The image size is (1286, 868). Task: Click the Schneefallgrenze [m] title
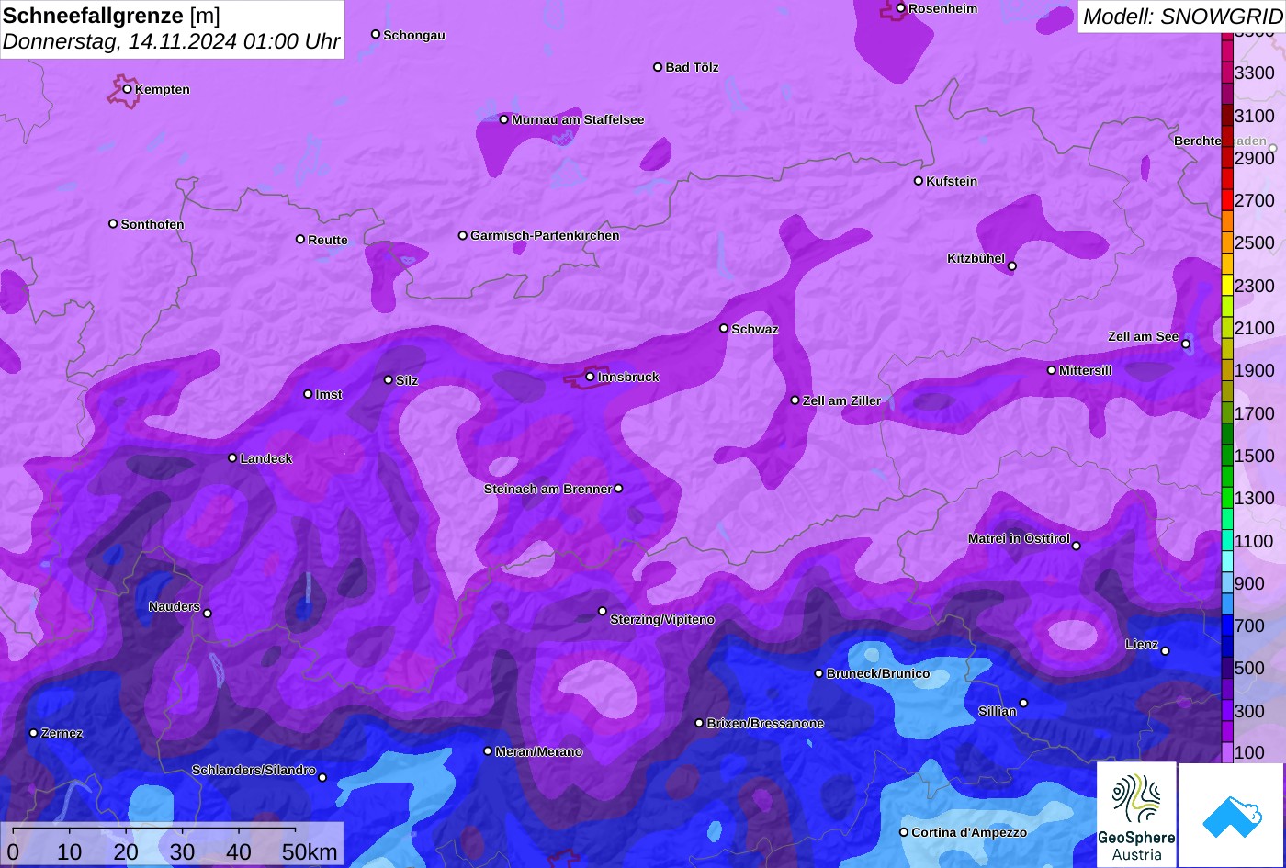(x=111, y=16)
